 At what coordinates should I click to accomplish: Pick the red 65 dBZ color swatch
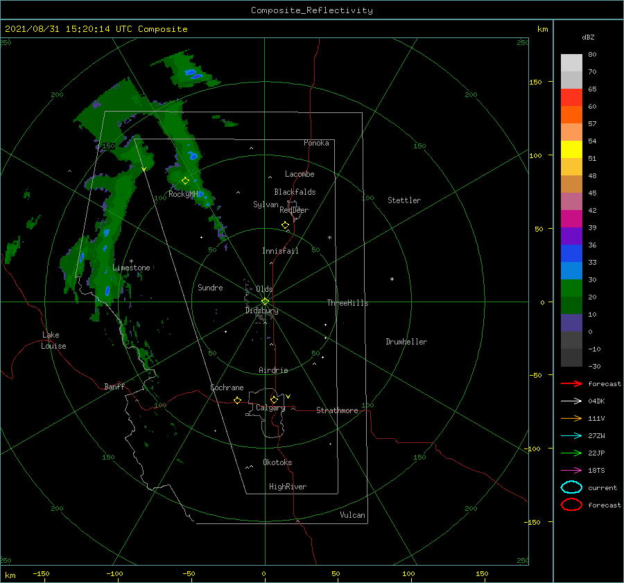(571, 97)
